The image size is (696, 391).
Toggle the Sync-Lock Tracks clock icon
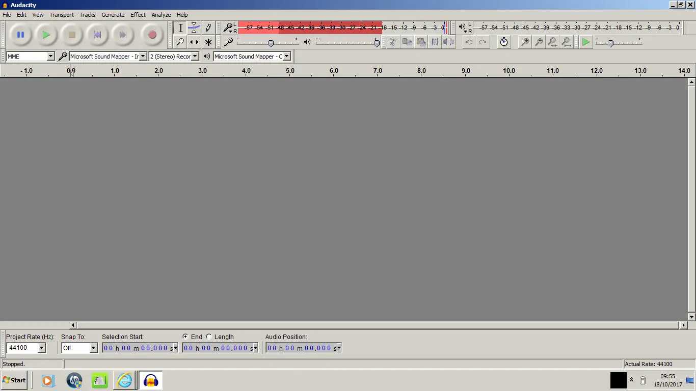click(x=503, y=42)
